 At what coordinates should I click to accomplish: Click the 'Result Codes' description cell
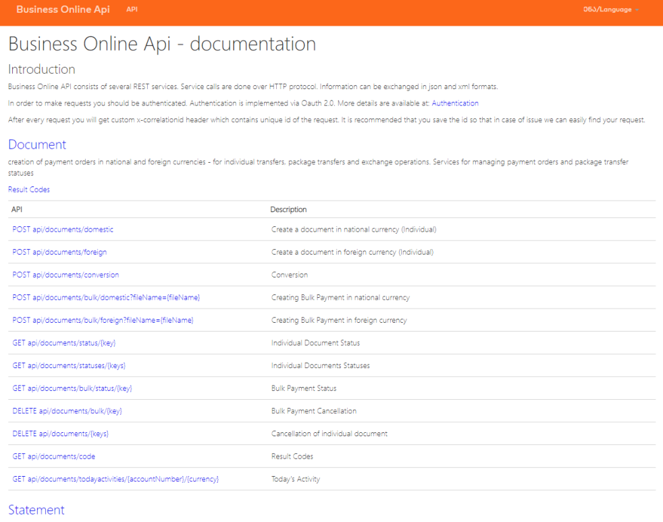292,456
